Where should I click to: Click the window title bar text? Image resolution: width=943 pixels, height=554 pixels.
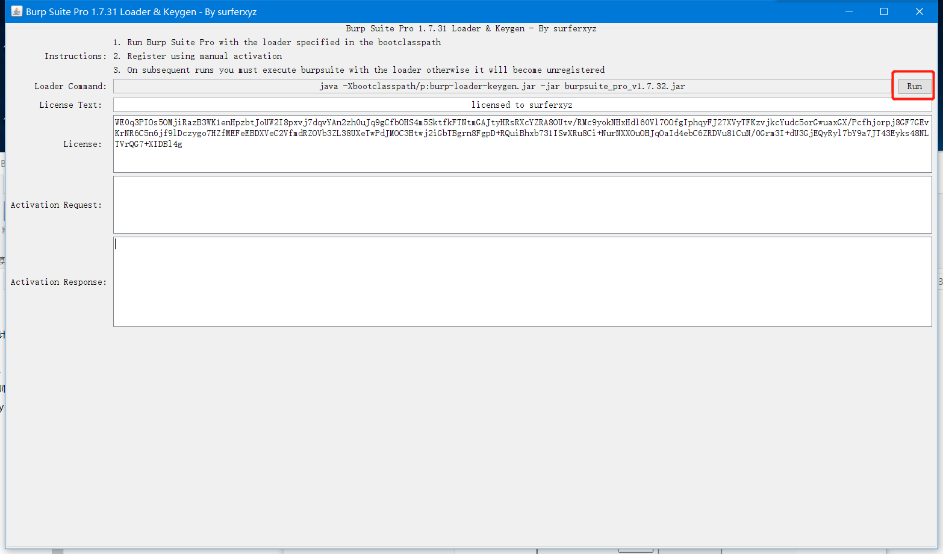coord(141,11)
